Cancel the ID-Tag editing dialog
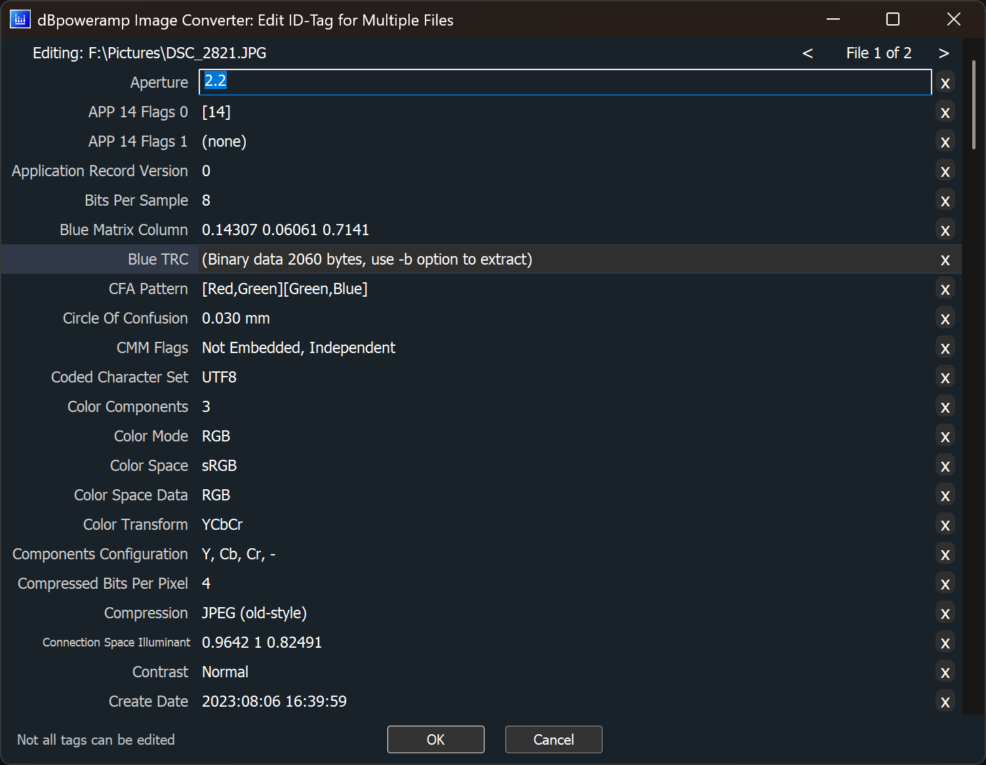The image size is (986, 765). (x=553, y=739)
